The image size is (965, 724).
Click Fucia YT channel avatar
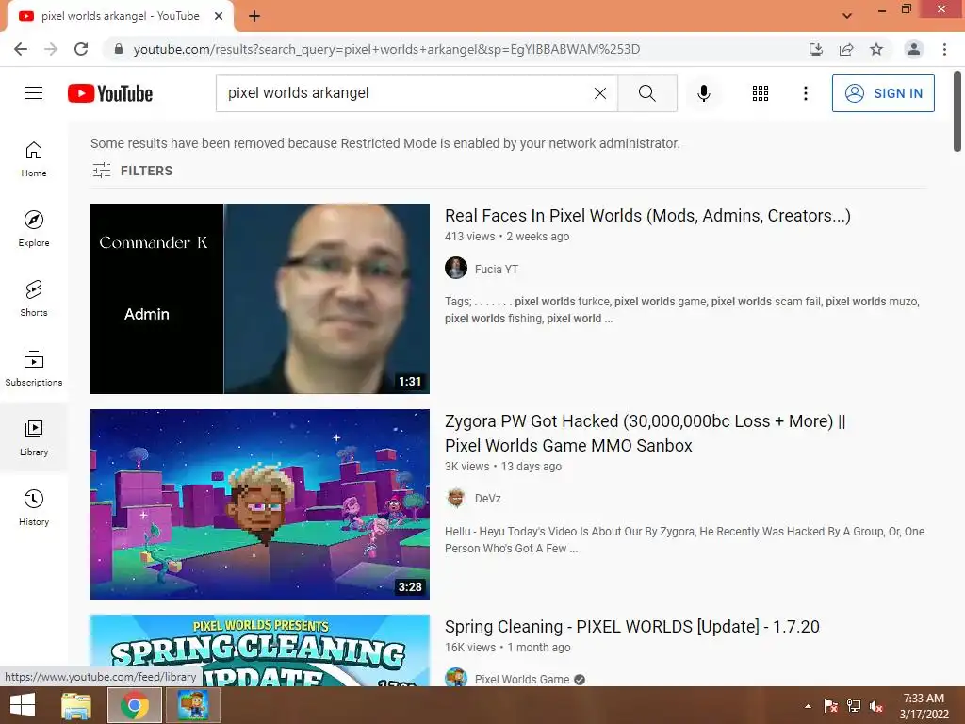coord(456,268)
